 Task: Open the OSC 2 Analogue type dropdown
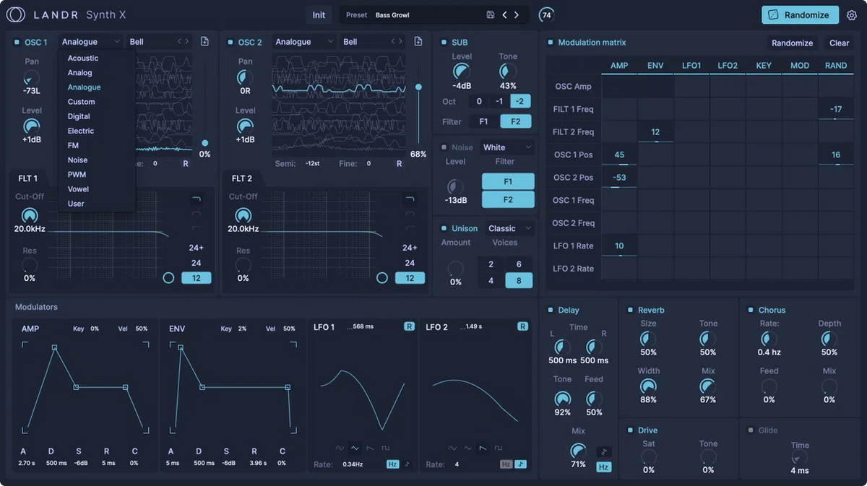click(x=303, y=41)
